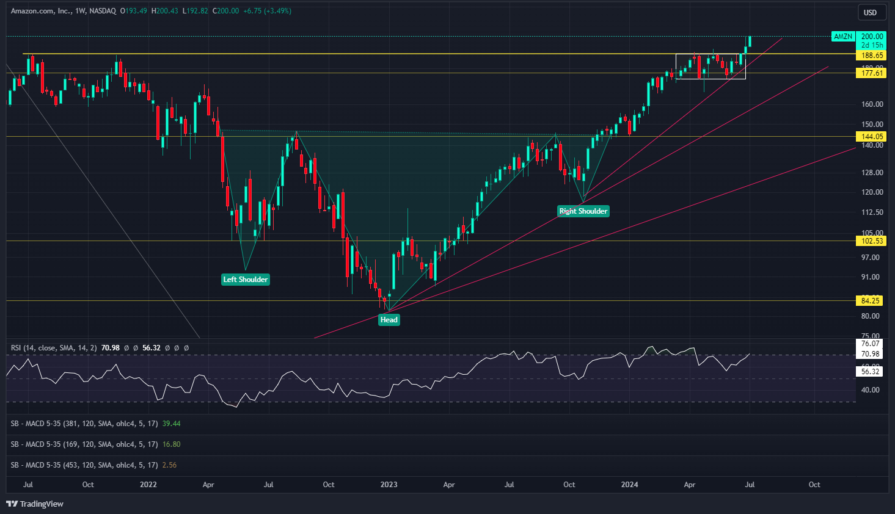
Task: Click the 2024 label on time axis
Action: pos(630,485)
